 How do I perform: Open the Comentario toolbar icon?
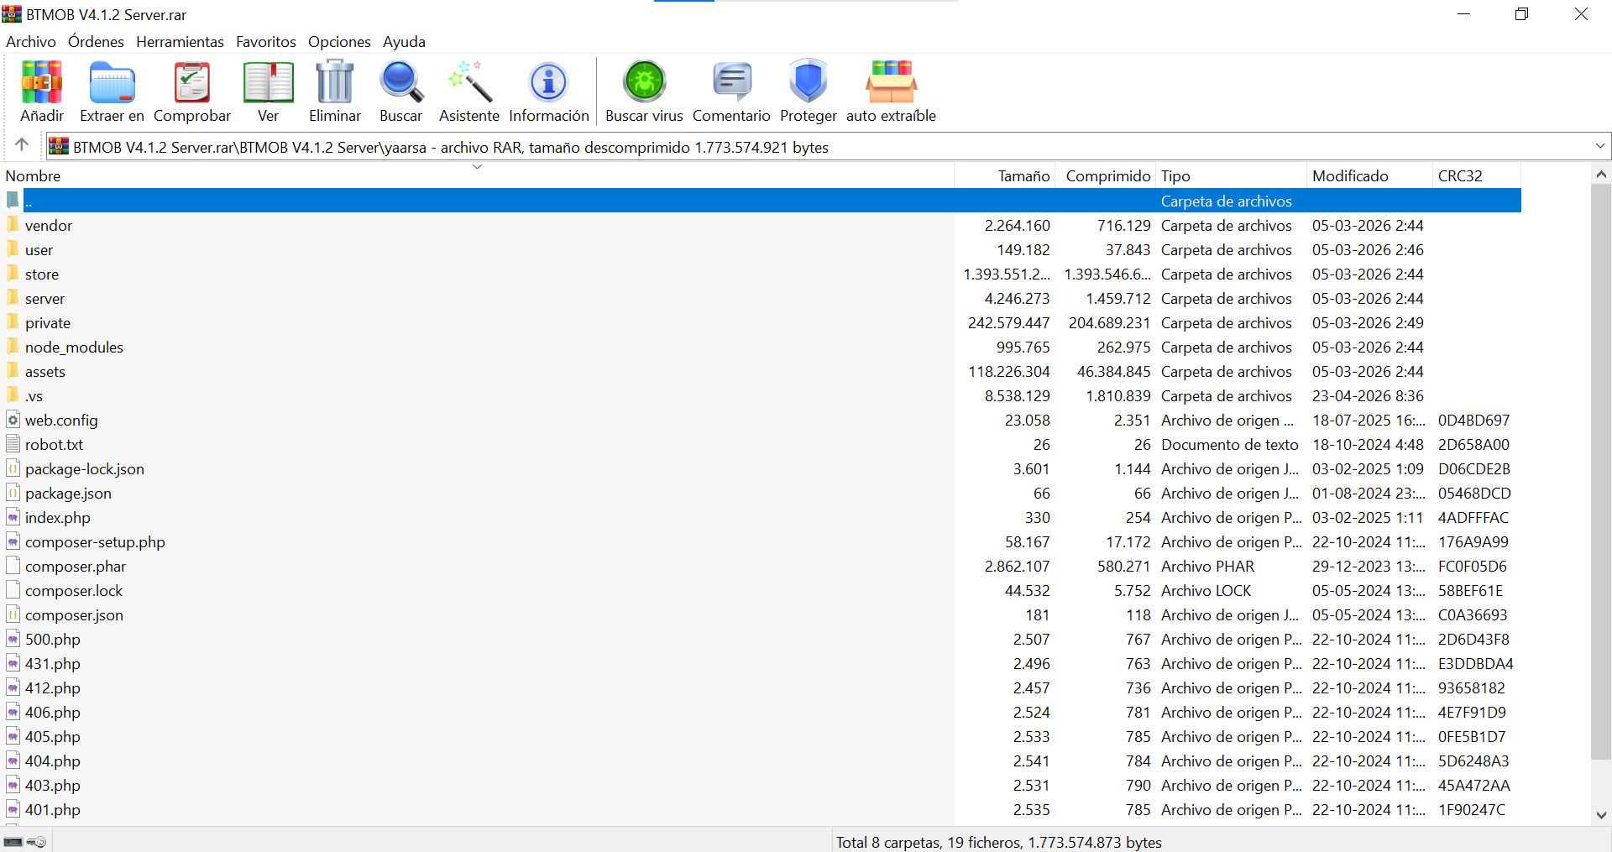click(731, 82)
